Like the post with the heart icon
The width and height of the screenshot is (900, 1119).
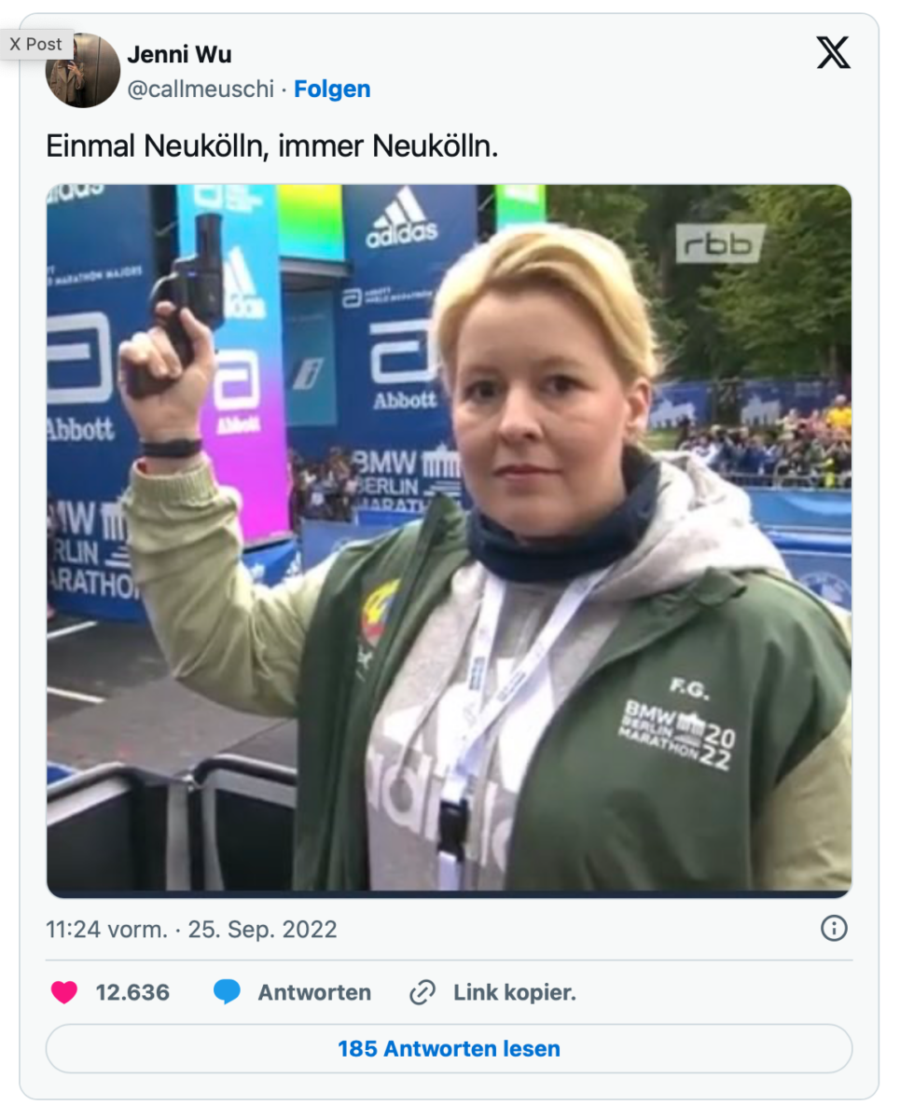point(64,992)
